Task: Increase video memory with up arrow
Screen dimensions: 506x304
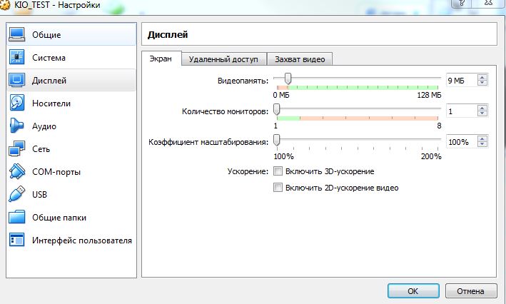Action: tap(483, 77)
